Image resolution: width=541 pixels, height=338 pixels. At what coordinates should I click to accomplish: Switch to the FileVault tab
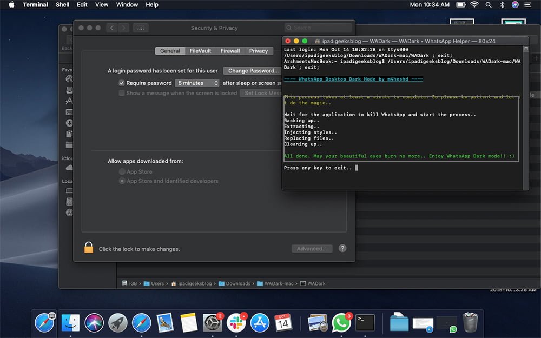pyautogui.click(x=200, y=51)
